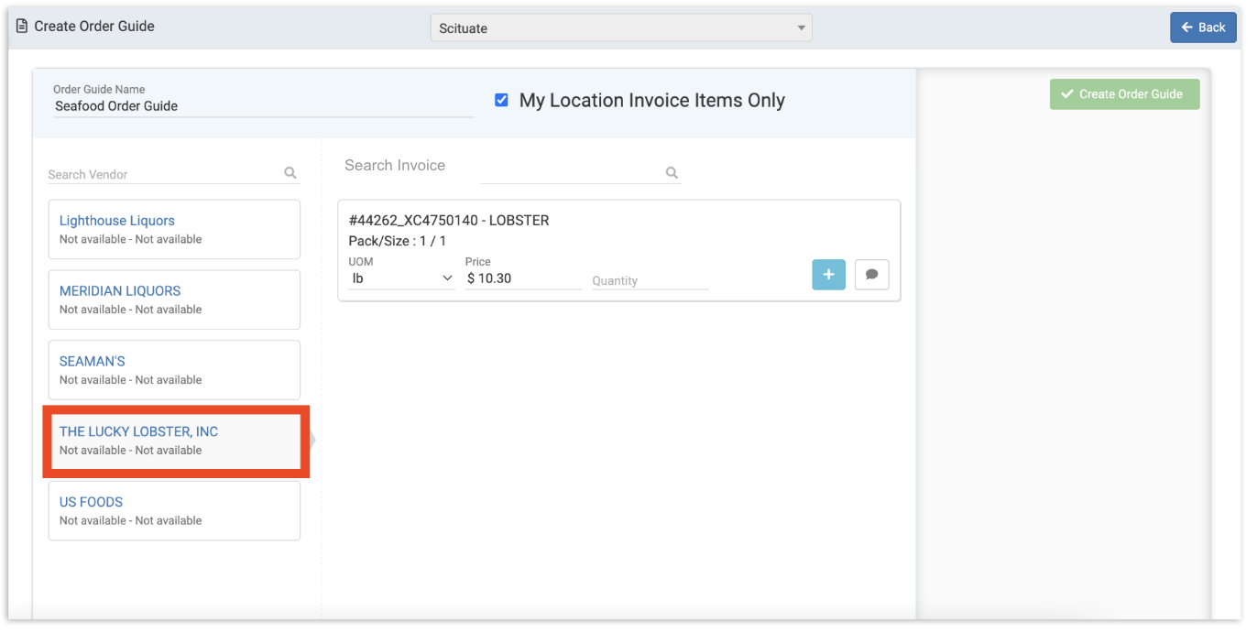Click the Order Guide Name field
1257x632 pixels.
(263, 106)
